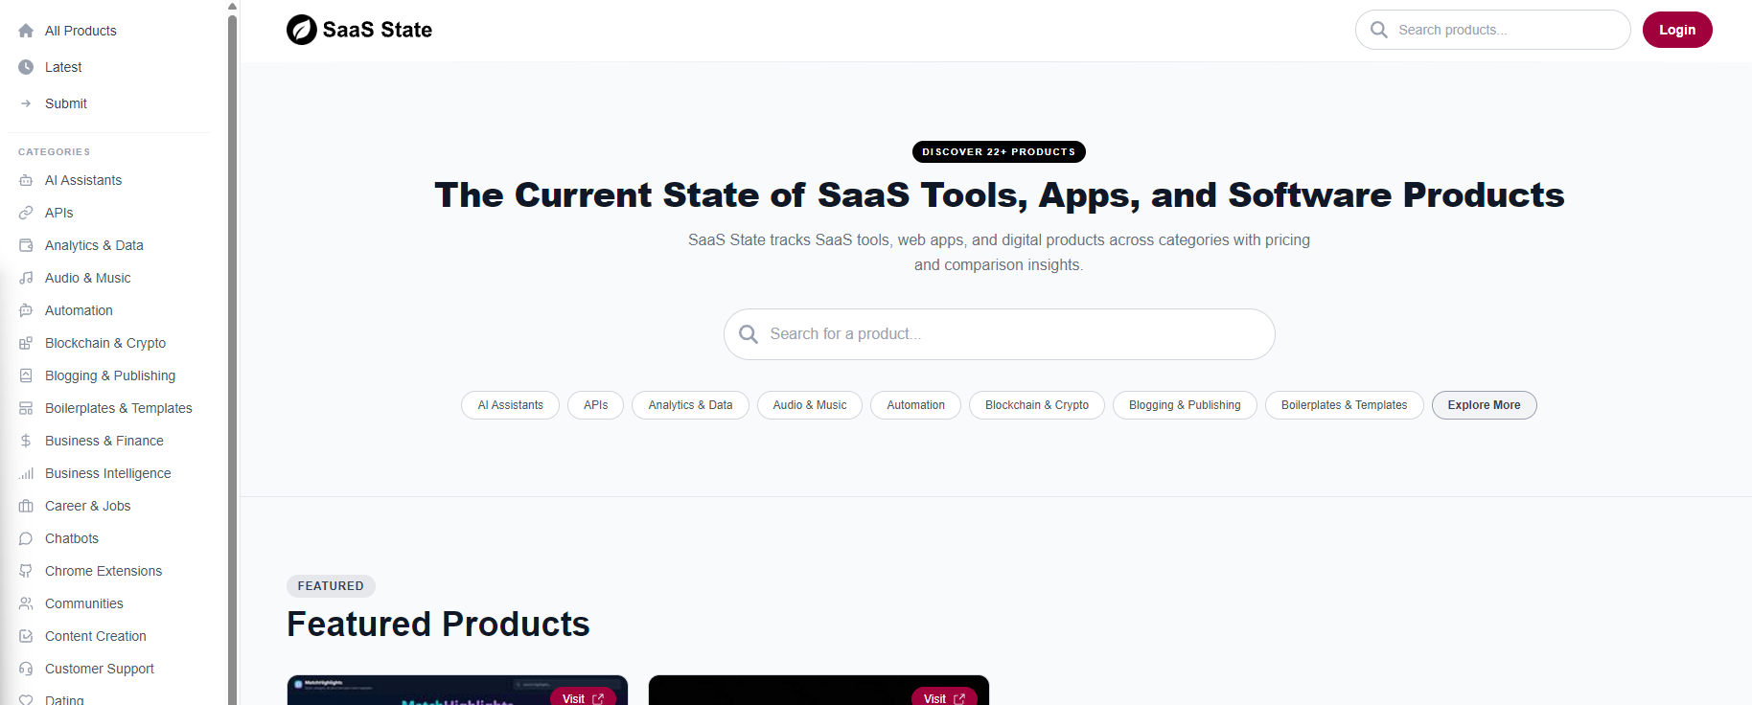The image size is (1752, 705).
Task: Click the arrow icon beside Submit
Action: [26, 103]
